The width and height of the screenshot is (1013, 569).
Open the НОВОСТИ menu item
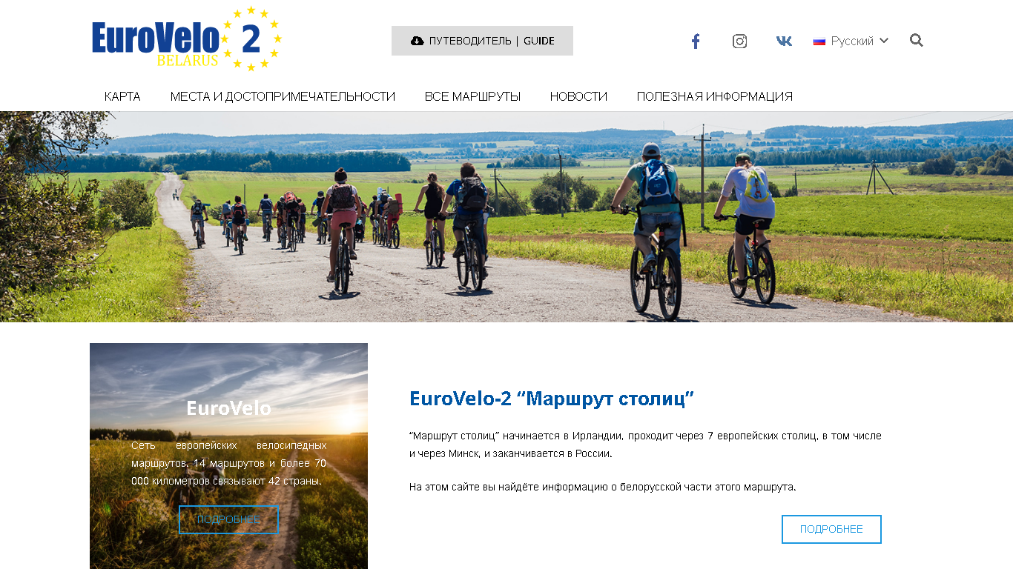pyautogui.click(x=578, y=96)
